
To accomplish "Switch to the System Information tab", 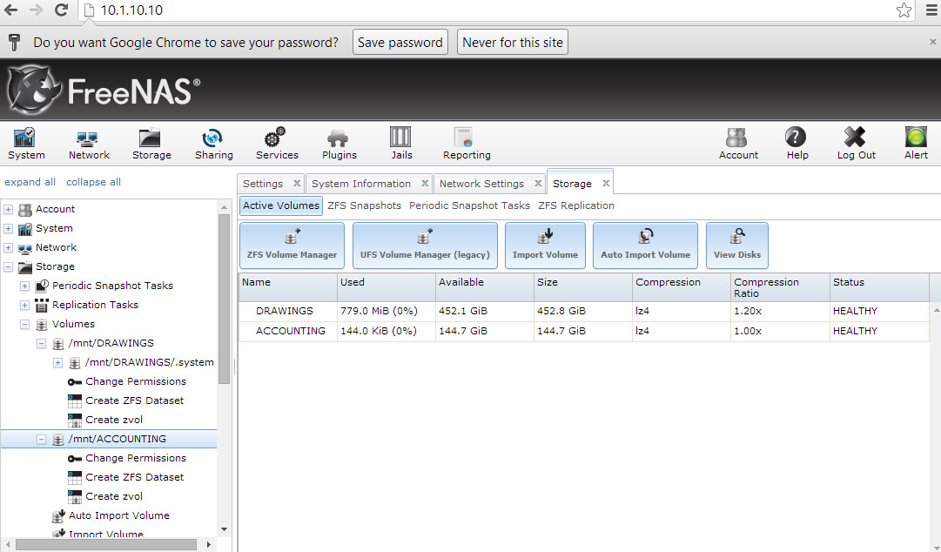I will coord(360,184).
